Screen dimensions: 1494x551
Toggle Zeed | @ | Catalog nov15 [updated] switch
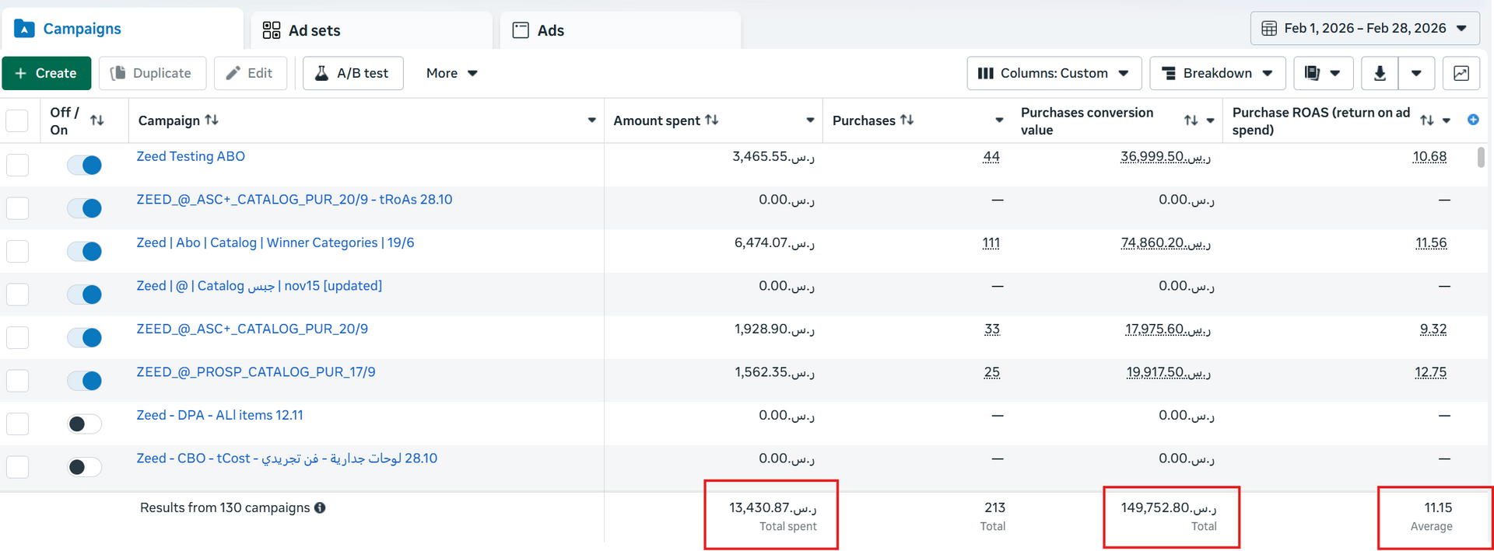[84, 295]
